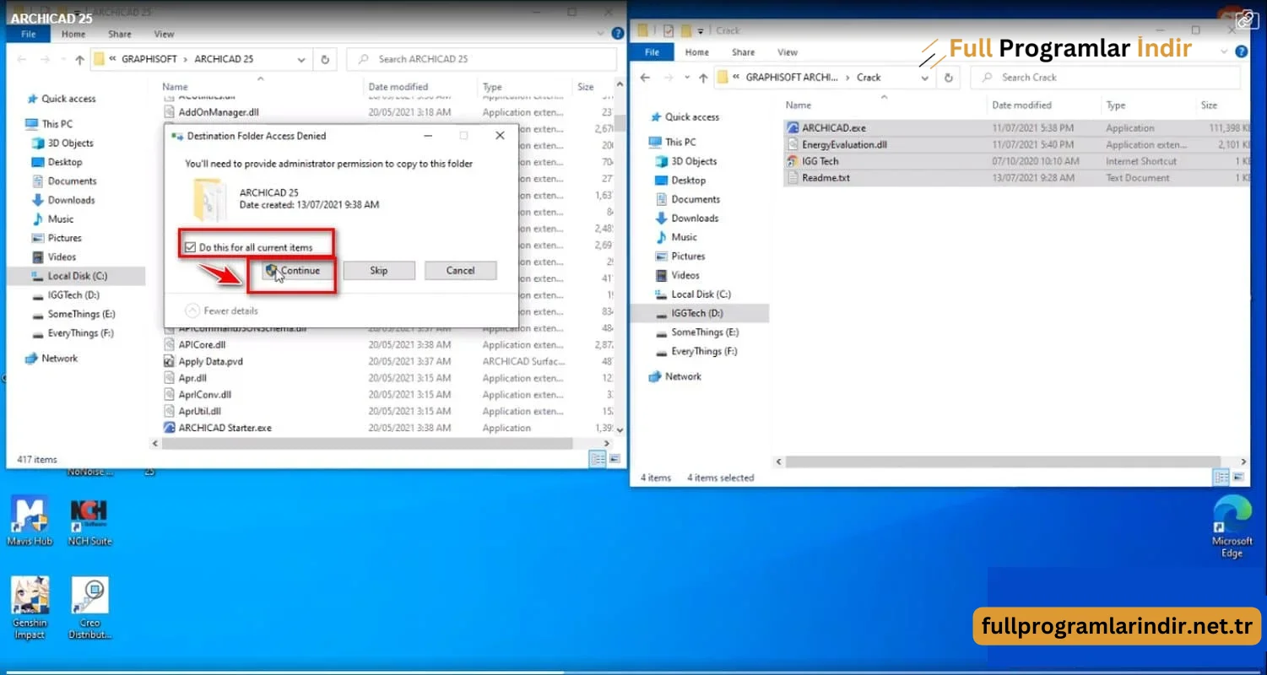Open Genshin Impact desktop shortcut

30,608
